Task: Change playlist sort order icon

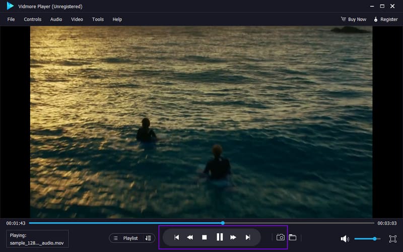Action: (148, 238)
